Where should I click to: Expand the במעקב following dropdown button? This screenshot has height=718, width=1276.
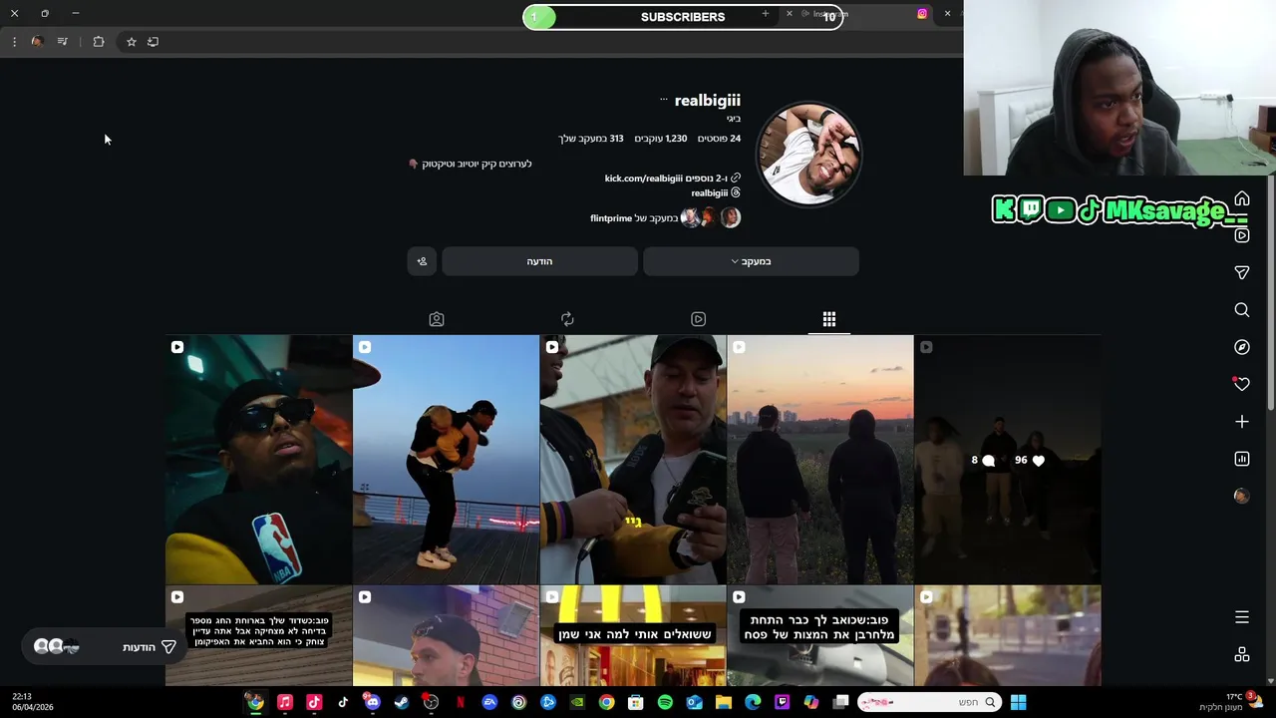751,261
